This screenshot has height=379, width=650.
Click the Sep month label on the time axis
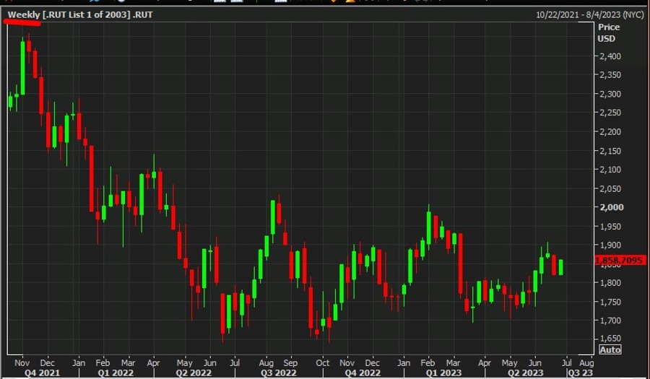290,363
